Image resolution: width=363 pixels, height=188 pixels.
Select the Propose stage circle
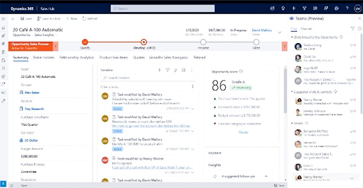pos(203,42)
